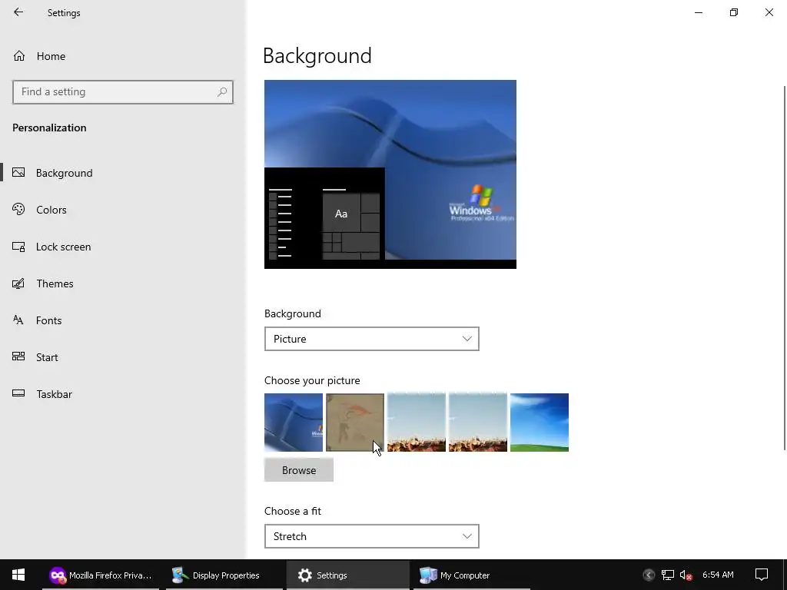Open Choose a fit dropdown showing Stretch
The width and height of the screenshot is (787, 590).
coord(372,536)
